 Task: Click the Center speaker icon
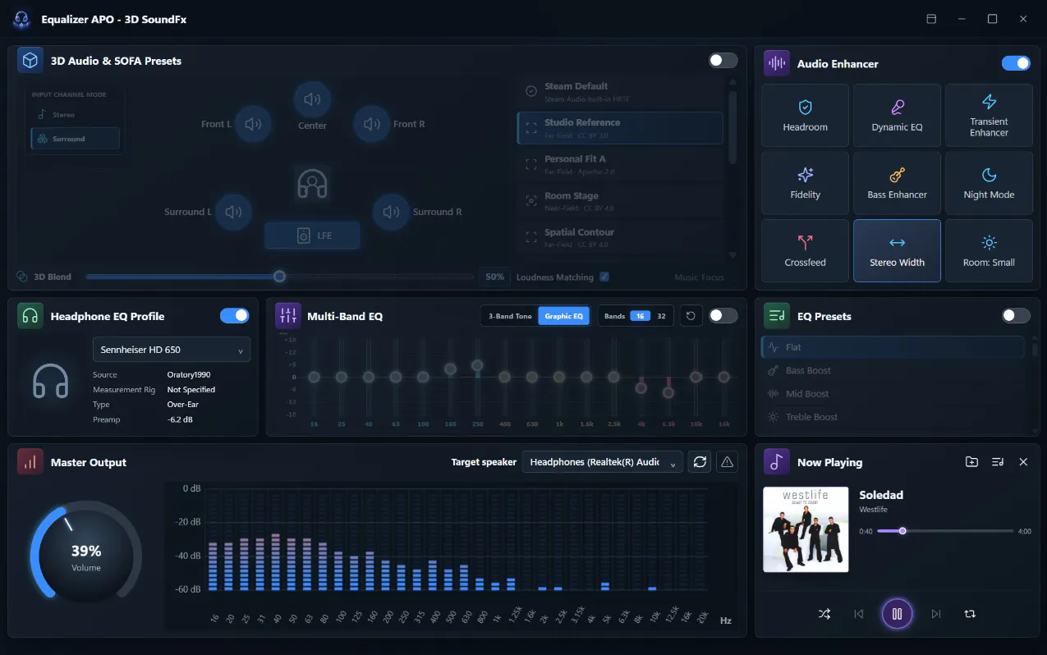(312, 99)
